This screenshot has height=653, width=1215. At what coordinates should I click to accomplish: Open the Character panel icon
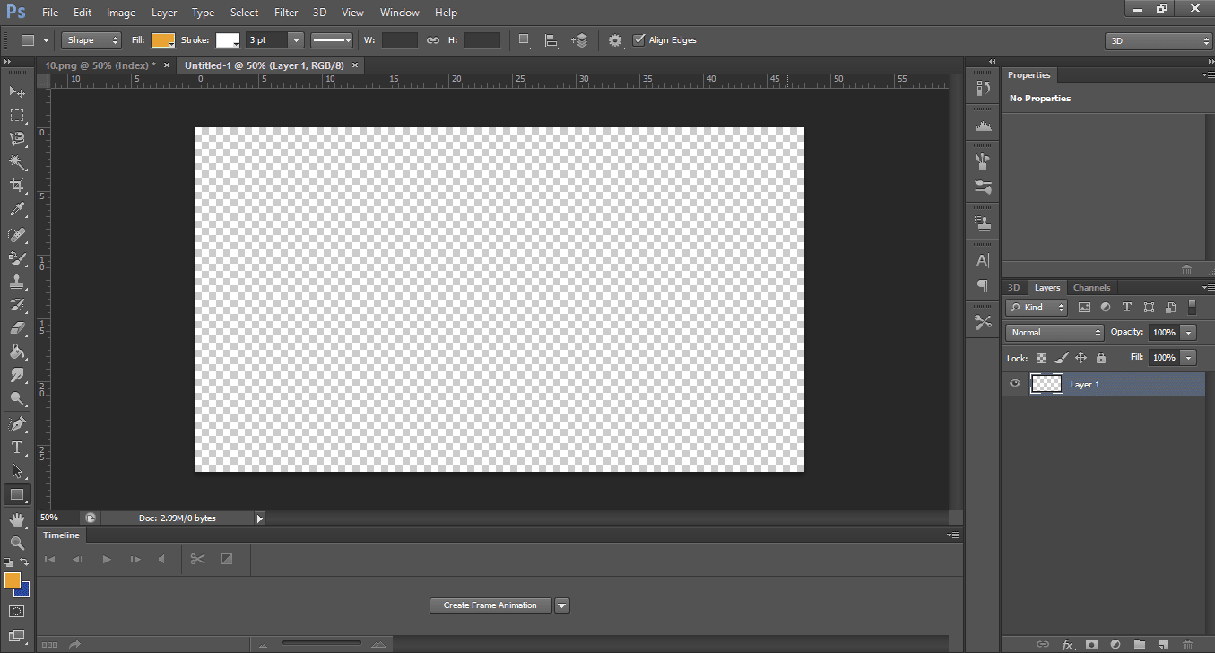click(x=983, y=260)
